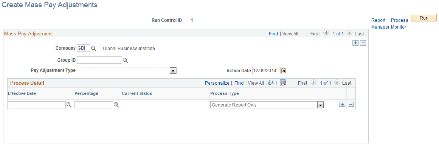The image size is (439, 146).
Task: Delete row in Mass Pay Adjustment section
Action: pyautogui.click(x=363, y=43)
